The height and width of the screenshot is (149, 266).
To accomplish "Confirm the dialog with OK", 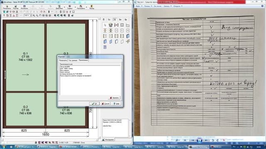I will tap(94, 103).
